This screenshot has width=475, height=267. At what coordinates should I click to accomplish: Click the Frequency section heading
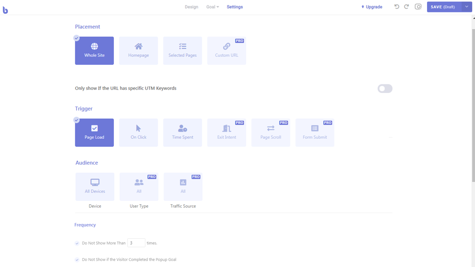click(x=85, y=224)
